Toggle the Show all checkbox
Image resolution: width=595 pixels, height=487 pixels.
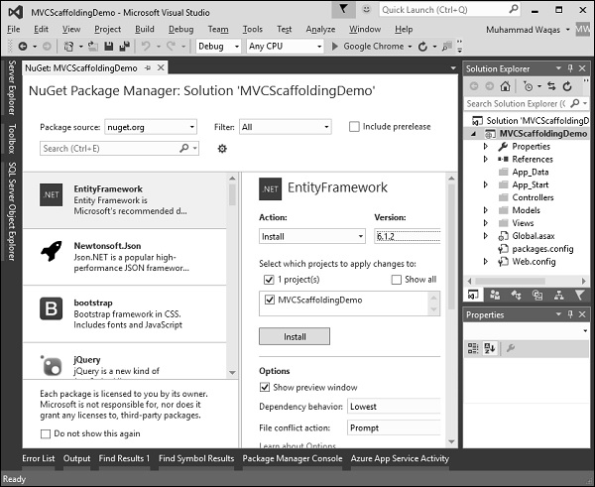coord(396,280)
